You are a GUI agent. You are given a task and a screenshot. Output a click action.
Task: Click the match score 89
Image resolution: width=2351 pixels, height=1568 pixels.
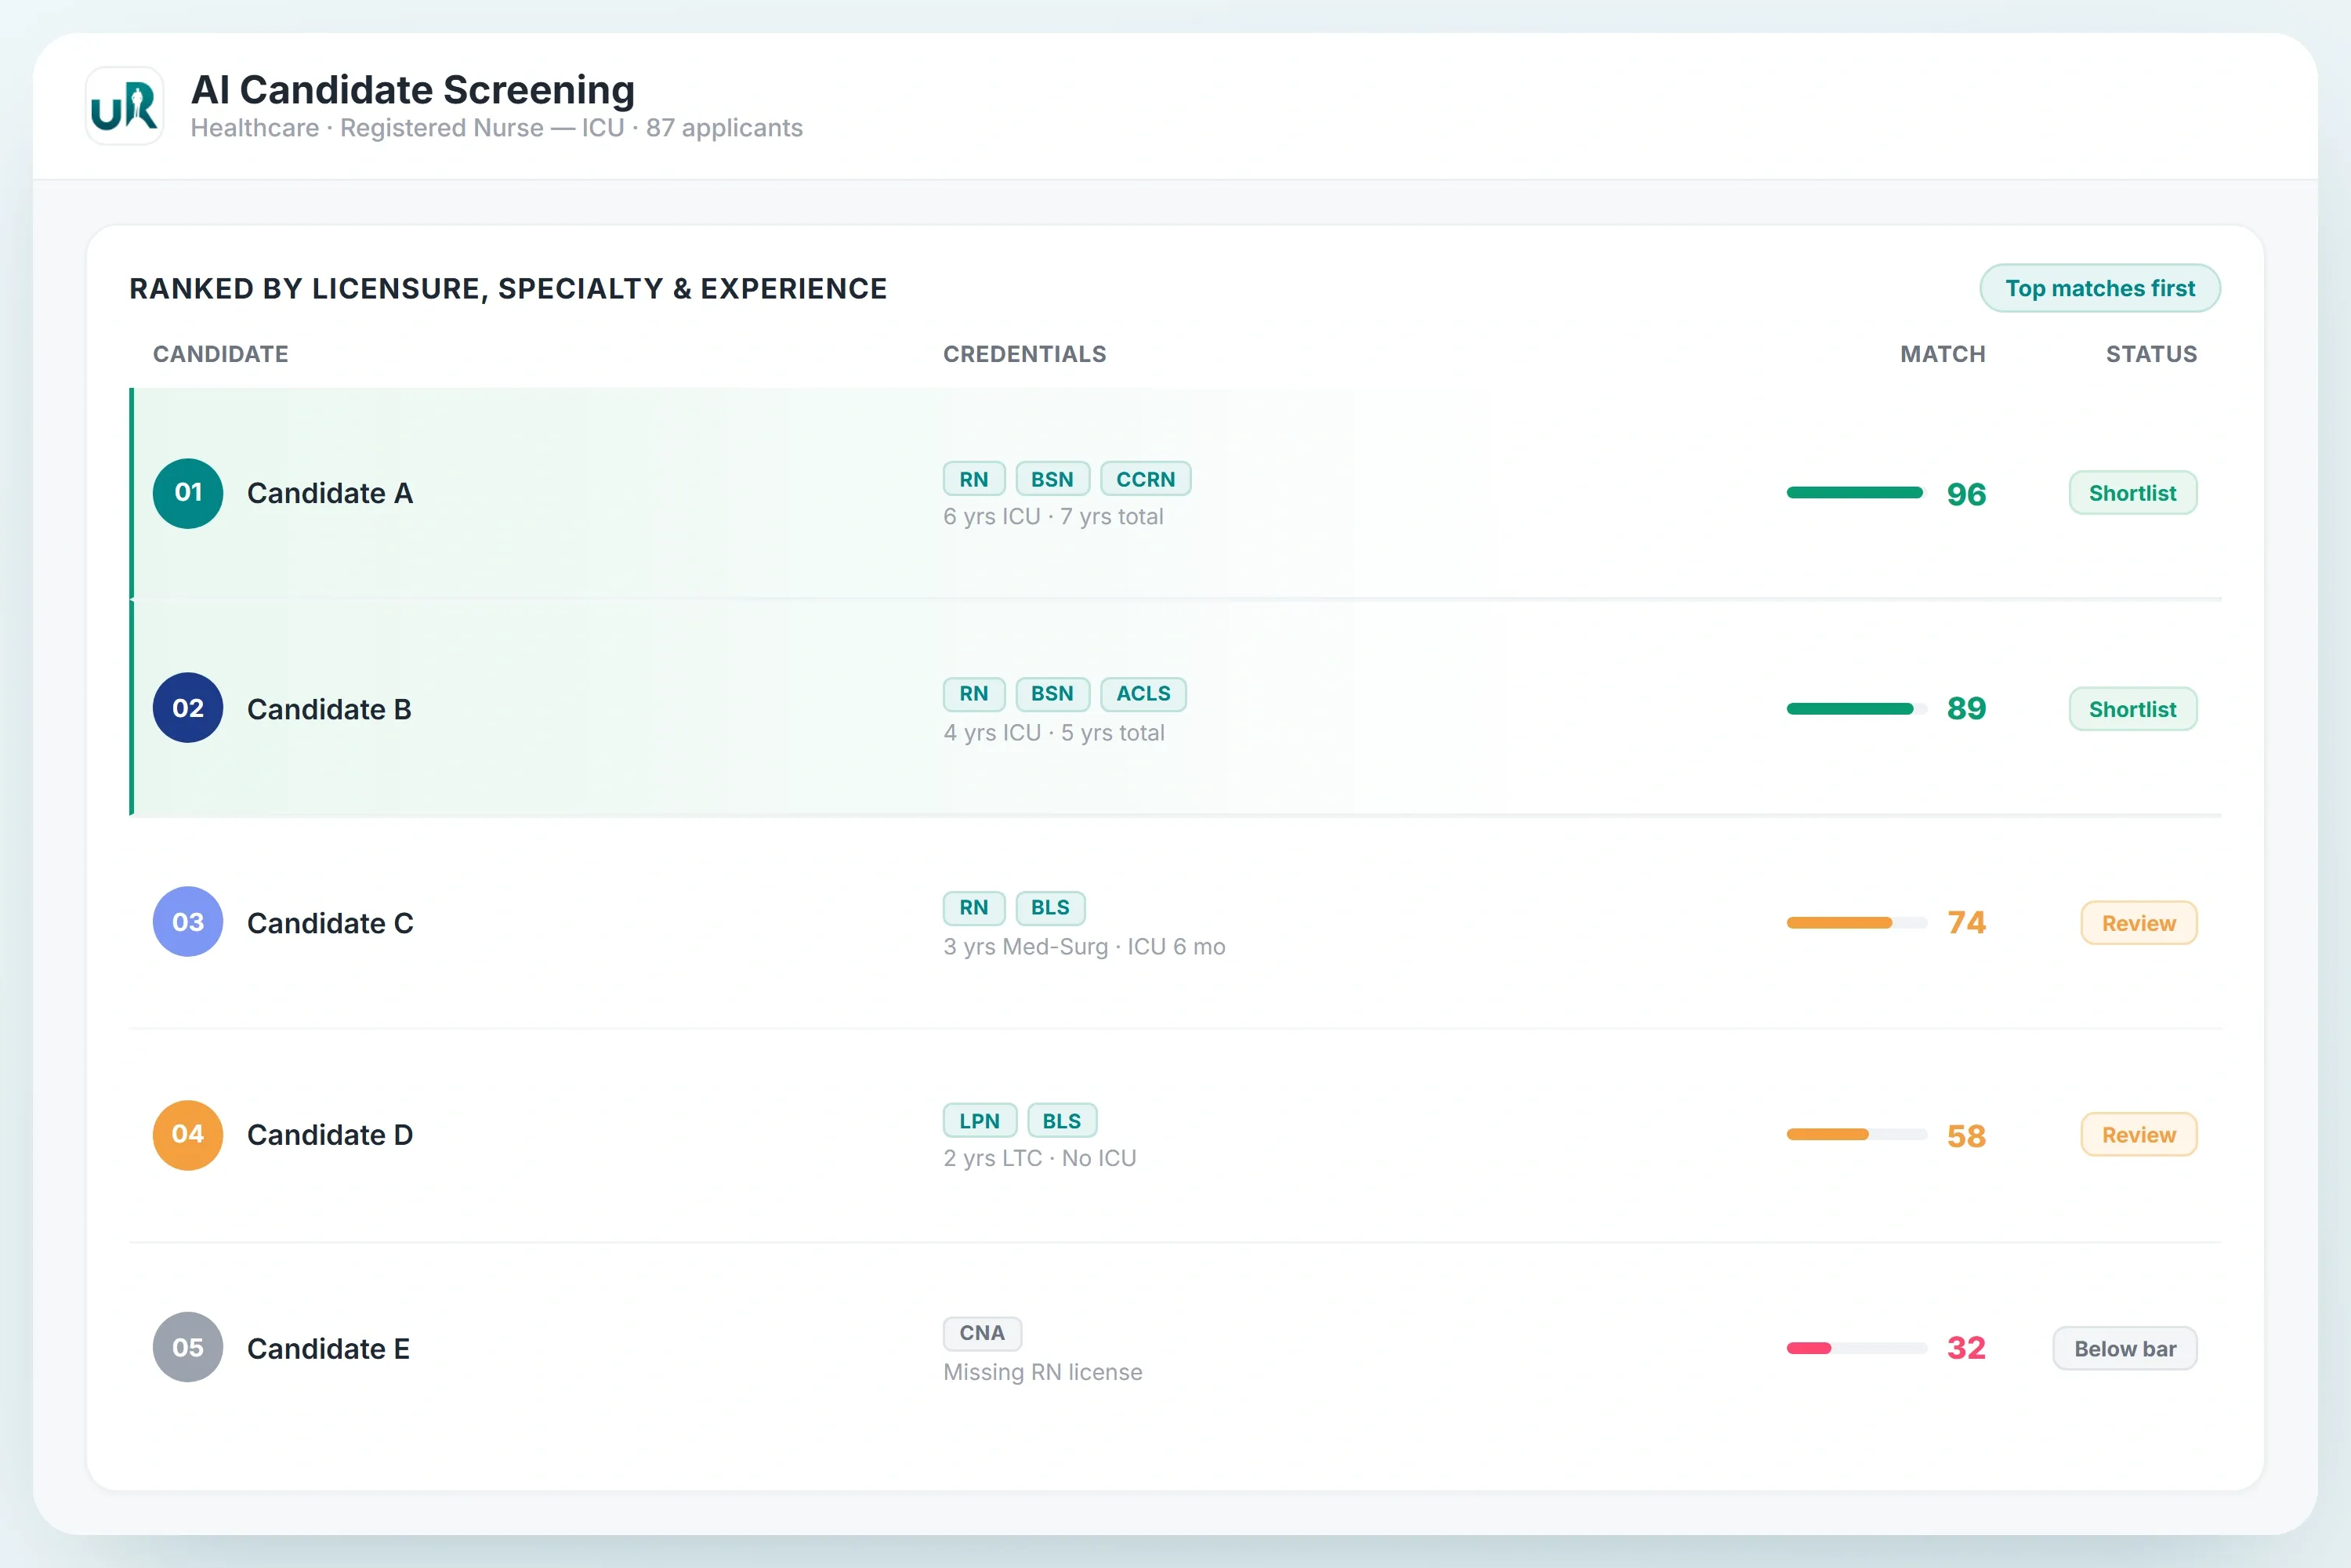1966,709
